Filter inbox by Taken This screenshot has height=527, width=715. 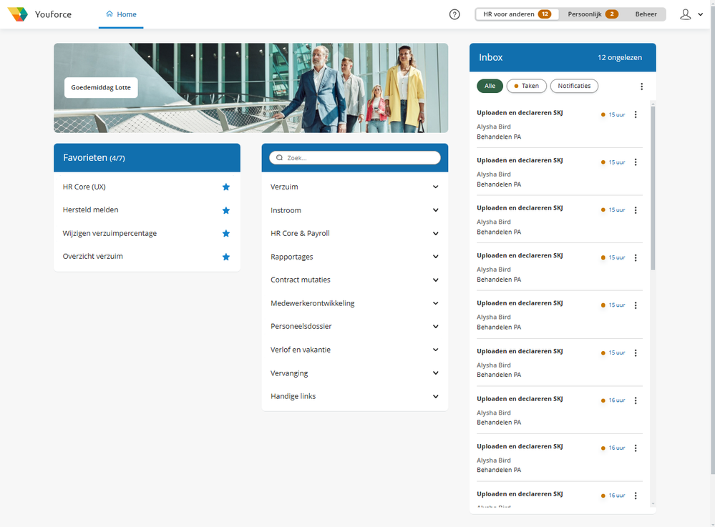[526, 86]
